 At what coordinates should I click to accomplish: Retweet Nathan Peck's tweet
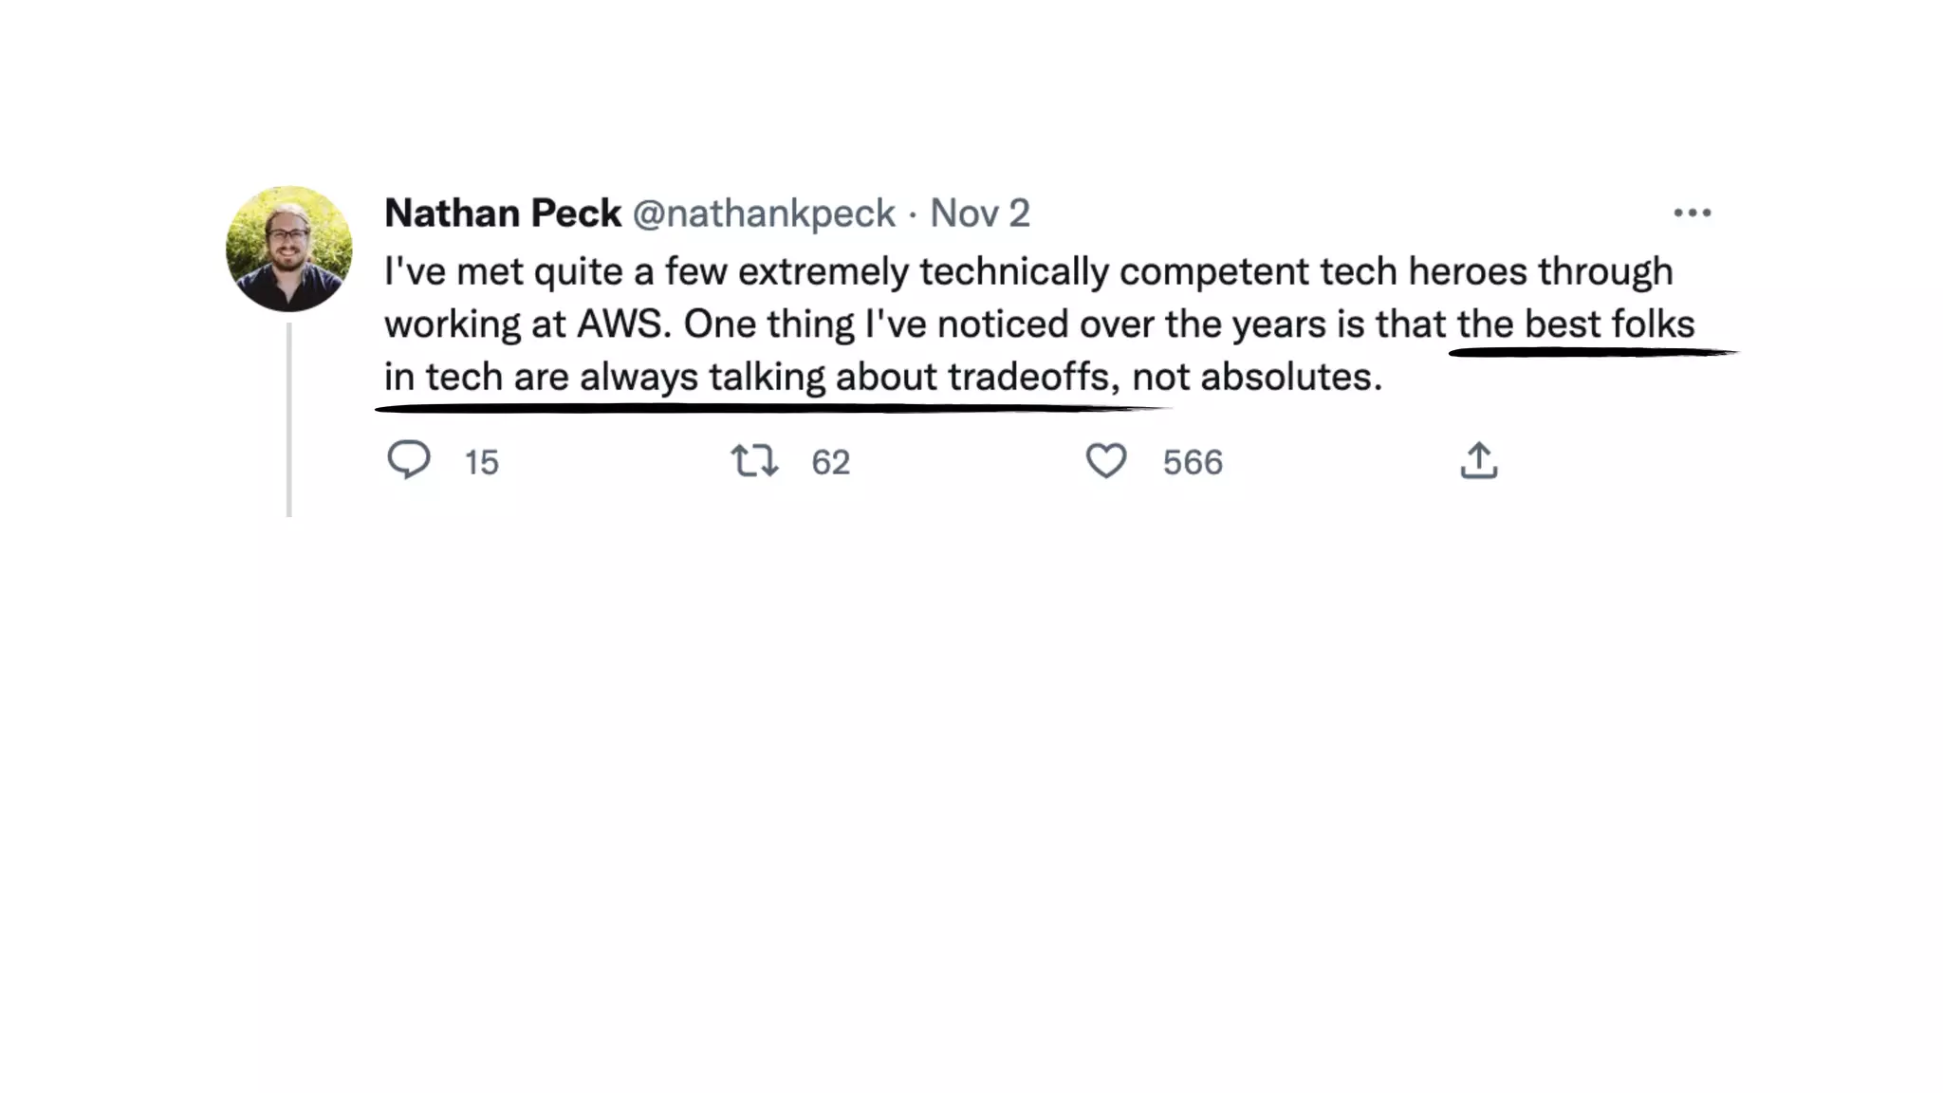pos(754,461)
